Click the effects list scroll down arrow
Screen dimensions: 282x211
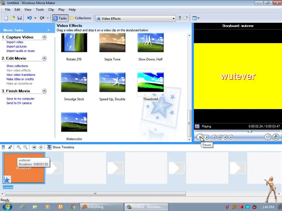(189, 140)
